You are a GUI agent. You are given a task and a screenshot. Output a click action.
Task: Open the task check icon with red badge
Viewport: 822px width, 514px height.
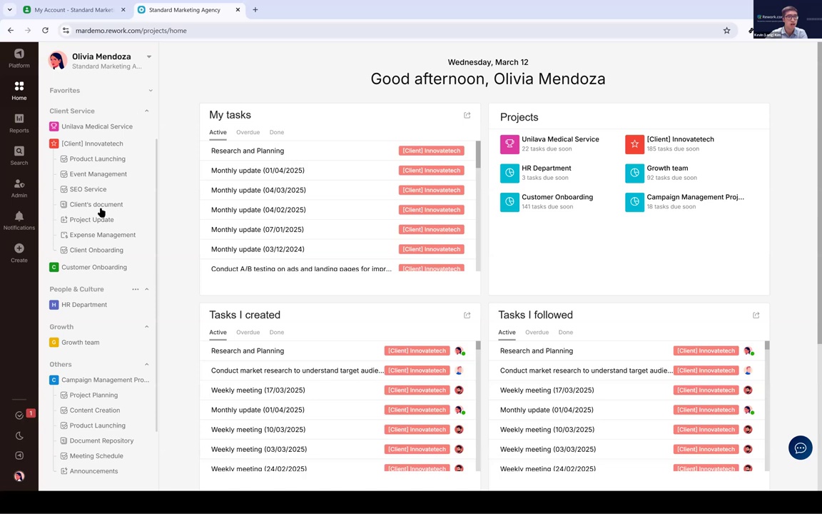(x=19, y=415)
